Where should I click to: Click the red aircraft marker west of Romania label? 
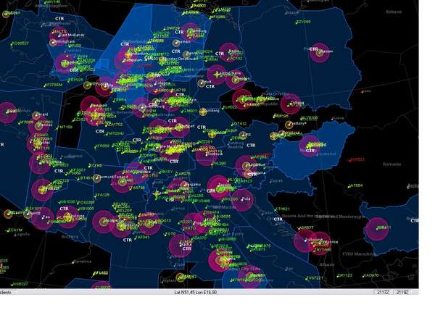coord(357,159)
